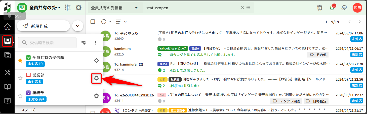This screenshot has width=367, height=114.
Task: Expand the arrow beside 新規作成 button
Action: pyautogui.click(x=77, y=26)
